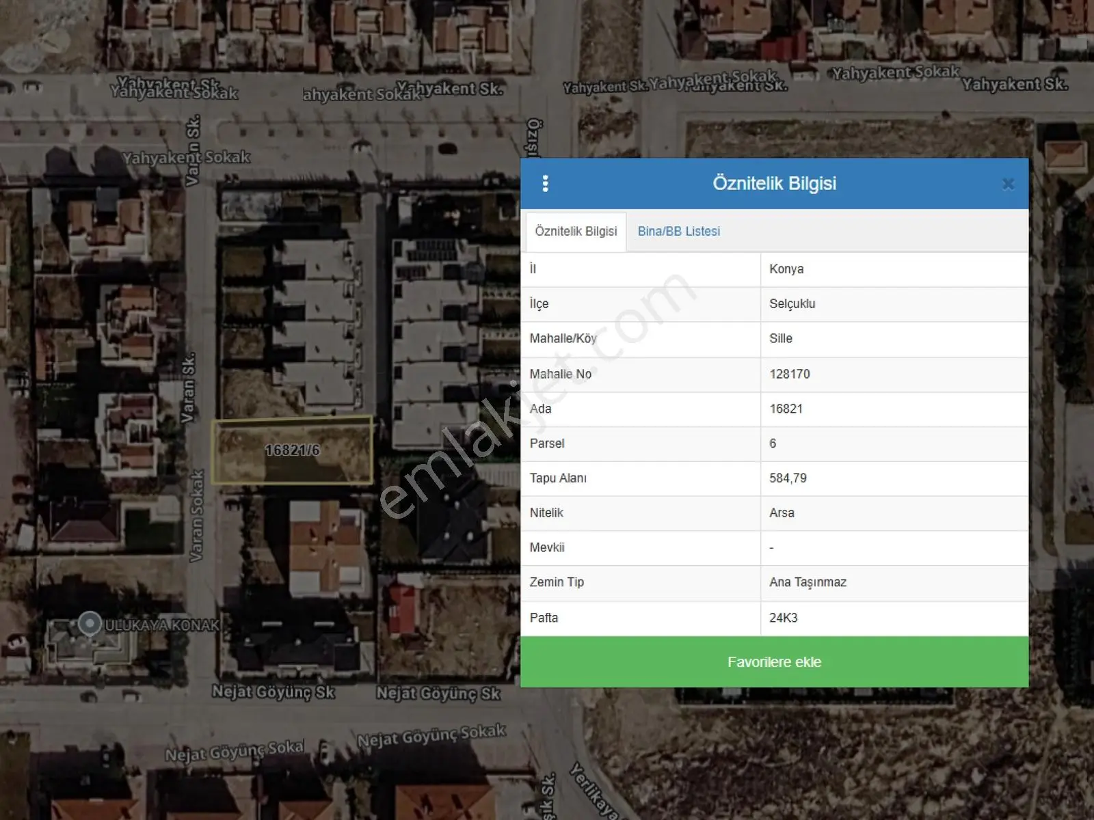
Task: Click the Parsel row value 6
Action: tap(773, 443)
